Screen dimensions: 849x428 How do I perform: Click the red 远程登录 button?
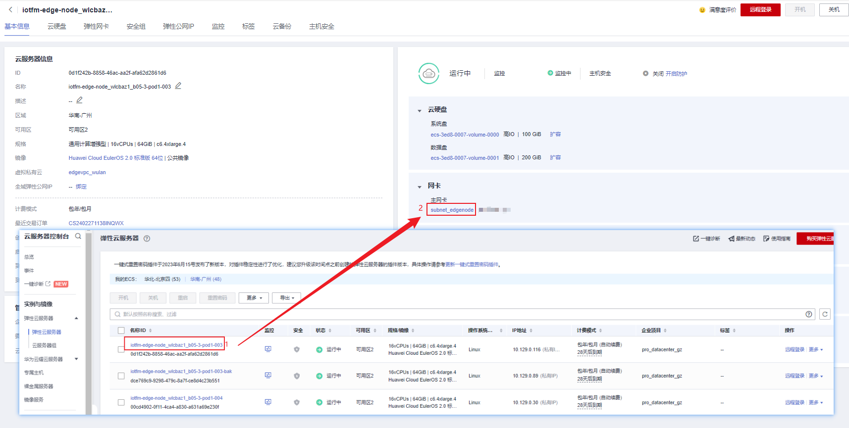[x=760, y=9]
